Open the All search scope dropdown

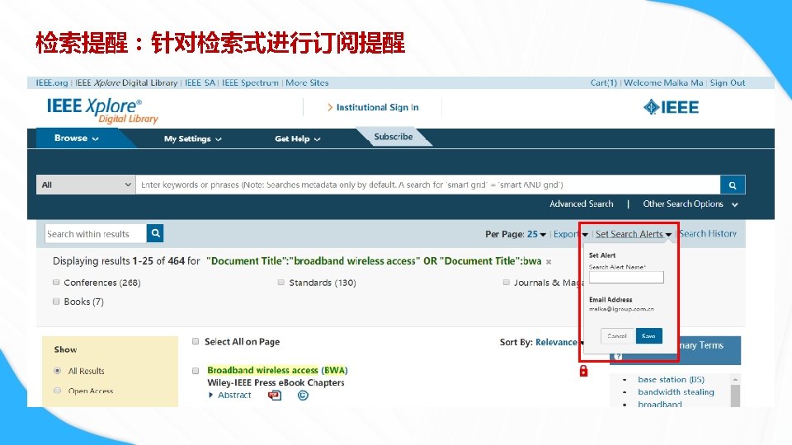tap(86, 185)
